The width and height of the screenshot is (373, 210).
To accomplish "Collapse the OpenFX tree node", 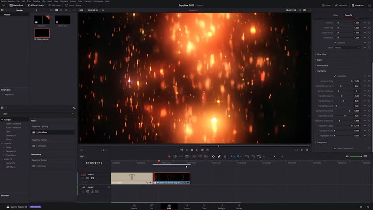I will pos(2,143).
